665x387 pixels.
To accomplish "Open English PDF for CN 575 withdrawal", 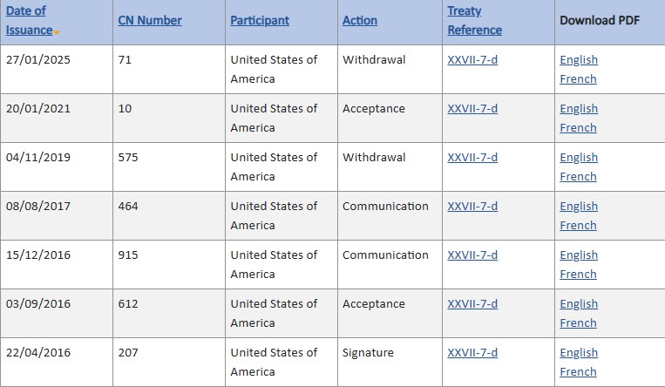I will tap(579, 158).
